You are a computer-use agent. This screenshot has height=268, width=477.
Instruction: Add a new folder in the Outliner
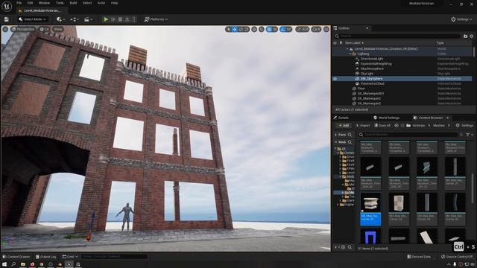tap(465, 36)
